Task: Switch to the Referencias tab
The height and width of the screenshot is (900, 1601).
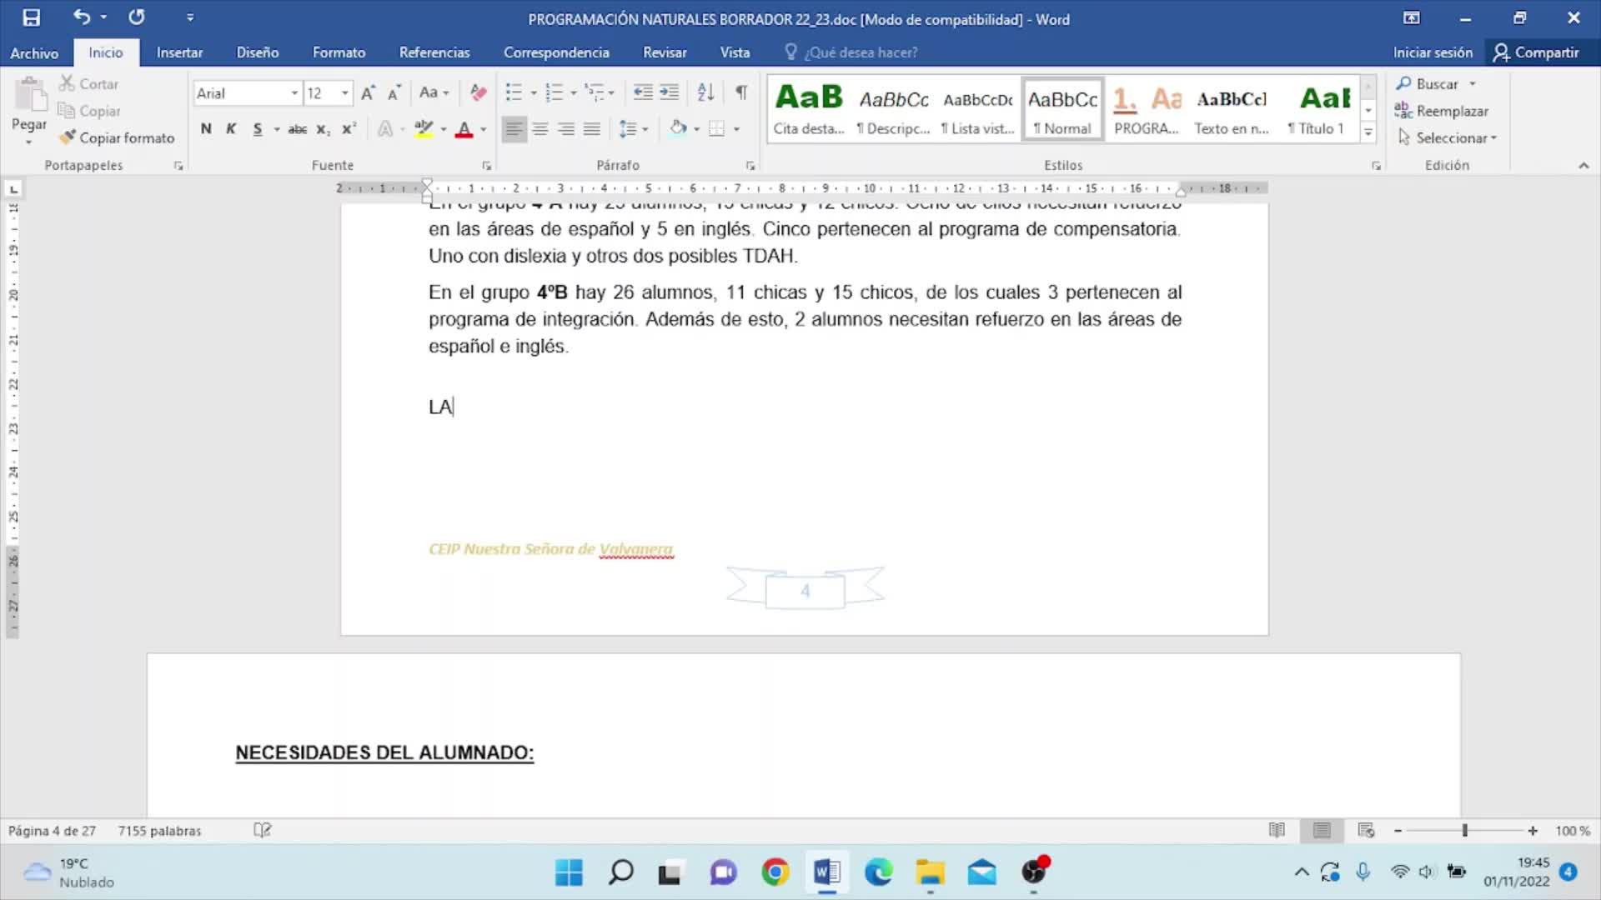Action: click(434, 52)
